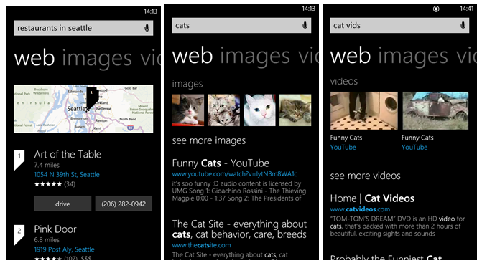Open the washing machine Funny Cats video thumbnail
The height and width of the screenshot is (268, 482).
click(364, 110)
